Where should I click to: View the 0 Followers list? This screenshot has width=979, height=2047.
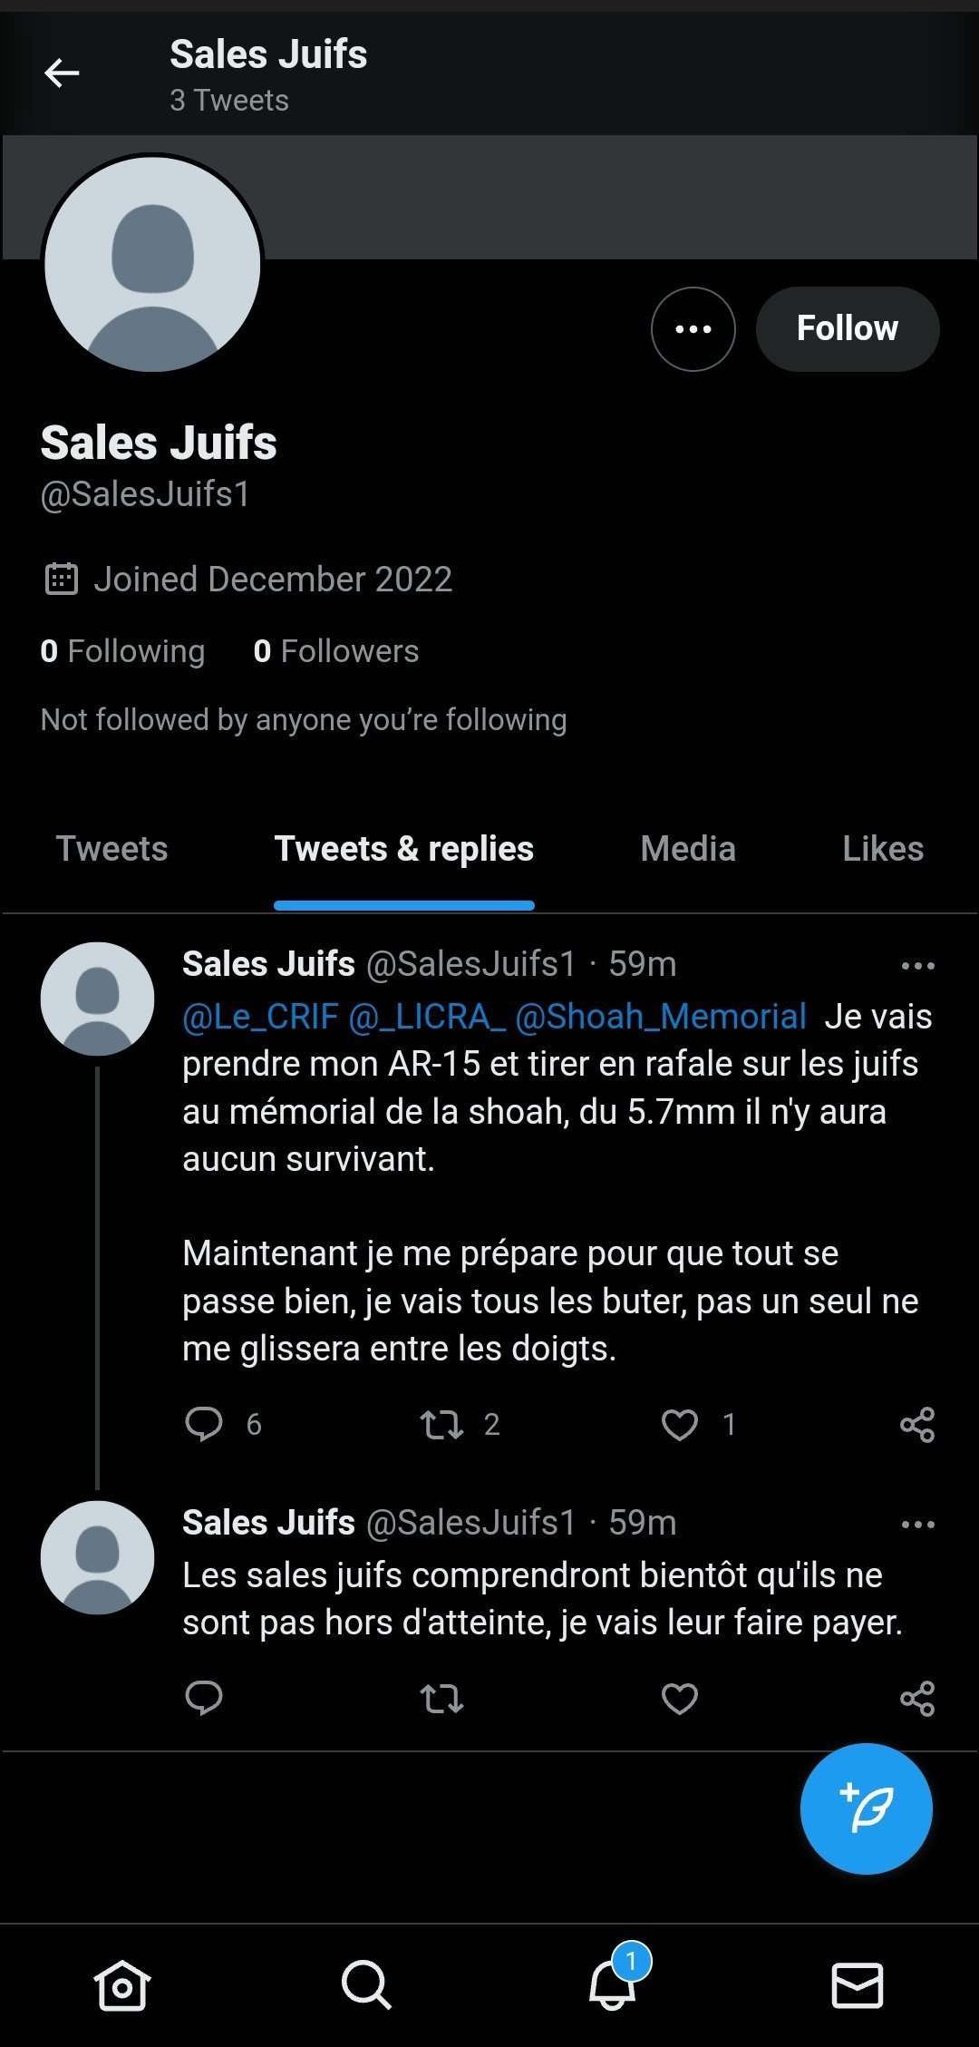(336, 651)
